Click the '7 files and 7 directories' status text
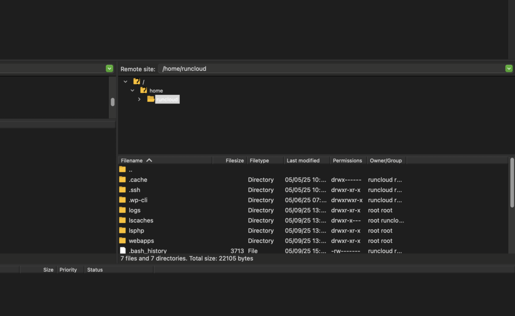515x316 pixels. [186, 258]
